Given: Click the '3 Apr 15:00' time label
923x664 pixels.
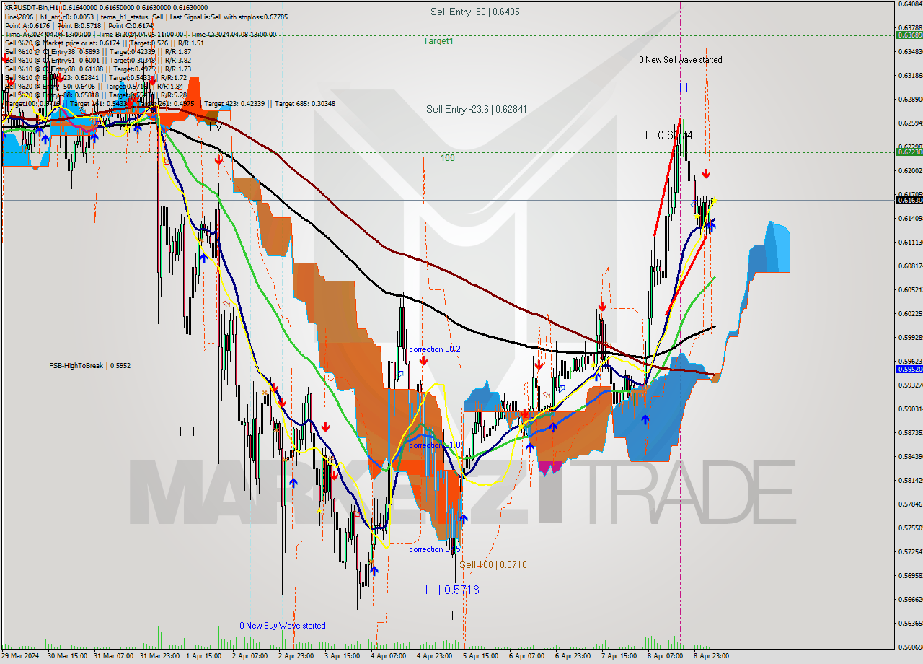Looking at the screenshot, I should click(x=343, y=656).
